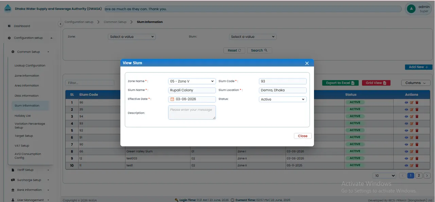The width and height of the screenshot is (435, 202).
Task: View details eye icon for row 1
Action: point(406,102)
